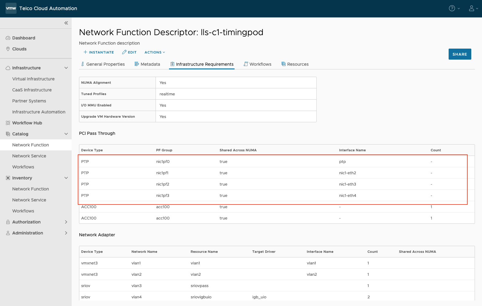The width and height of the screenshot is (482, 306).
Task: Click the nic1-eth2 interface name cell
Action: pos(348,173)
